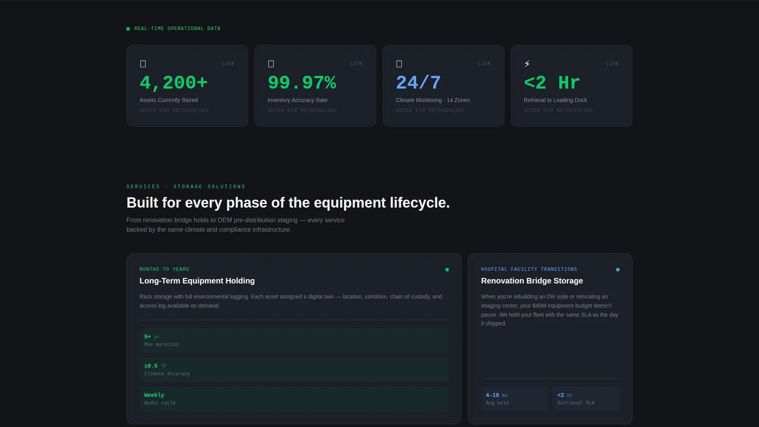Click the ±0.5 °F Climate accuracy stat
Screen dimensions: 759x427
pos(294,370)
